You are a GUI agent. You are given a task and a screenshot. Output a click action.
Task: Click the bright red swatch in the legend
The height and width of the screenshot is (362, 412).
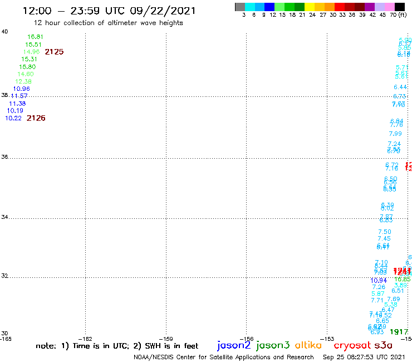coord(340,7)
